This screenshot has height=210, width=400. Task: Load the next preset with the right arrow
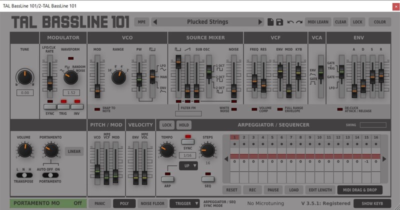click(x=260, y=22)
